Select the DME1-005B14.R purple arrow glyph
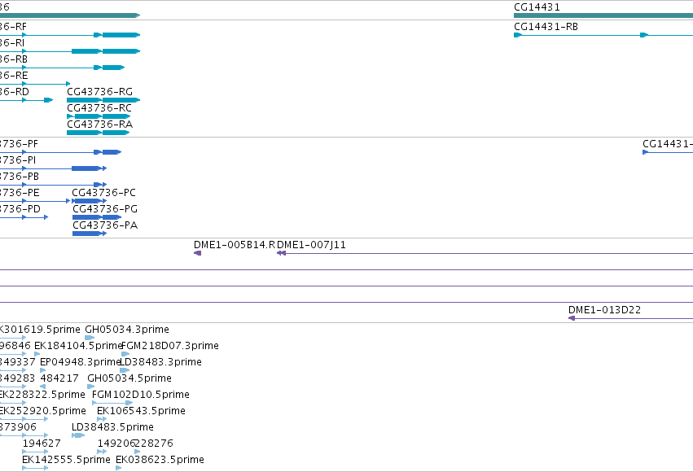The width and height of the screenshot is (693, 472). click(198, 253)
